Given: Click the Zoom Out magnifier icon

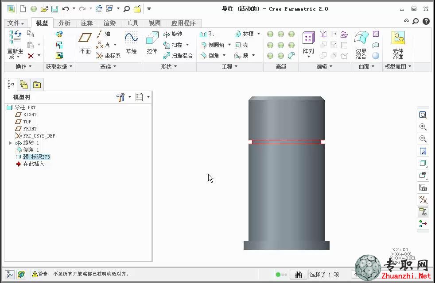Looking at the screenshot, I should point(423,139).
